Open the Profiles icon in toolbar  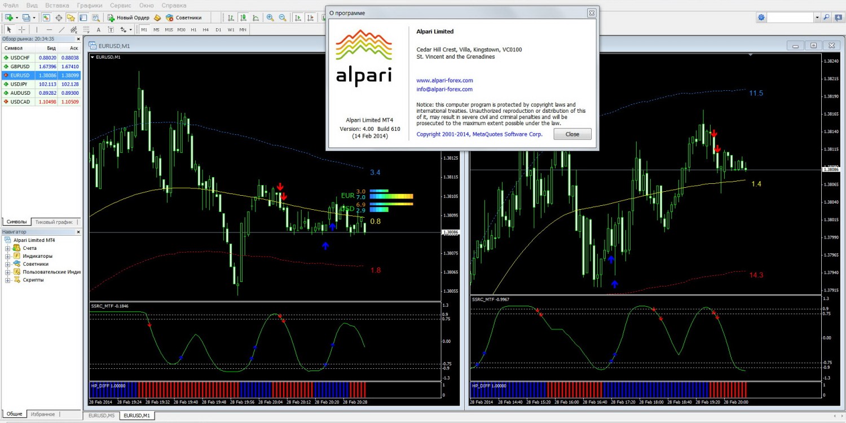click(27, 17)
